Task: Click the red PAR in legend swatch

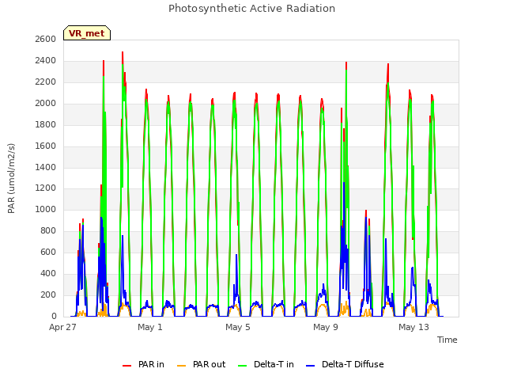Action: pos(126,366)
